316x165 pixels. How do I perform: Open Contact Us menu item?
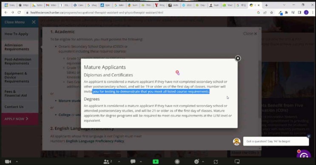[20, 107]
